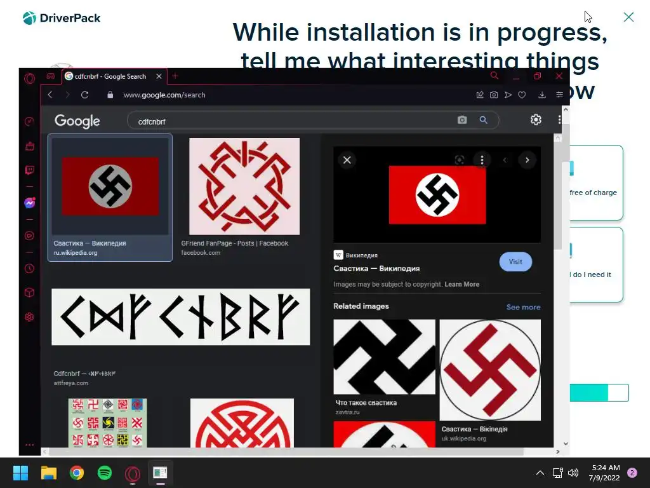Open Extensions cube icon in sidebar
Screen dimensions: 650x488
29,292
